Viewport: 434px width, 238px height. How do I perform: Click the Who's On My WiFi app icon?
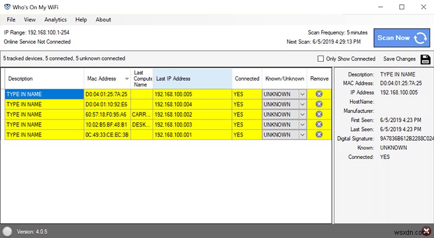pyautogui.click(x=7, y=7)
